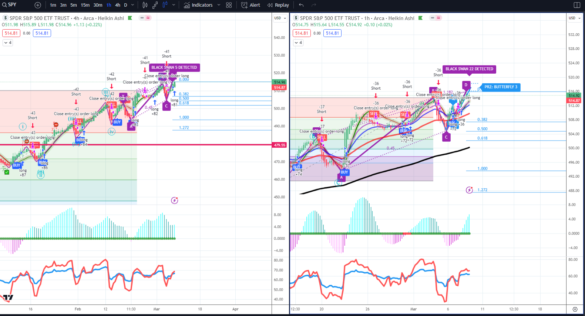Click the S symbol logo of the 1h chart
Viewport: 585px width, 316px height.
pos(296,18)
